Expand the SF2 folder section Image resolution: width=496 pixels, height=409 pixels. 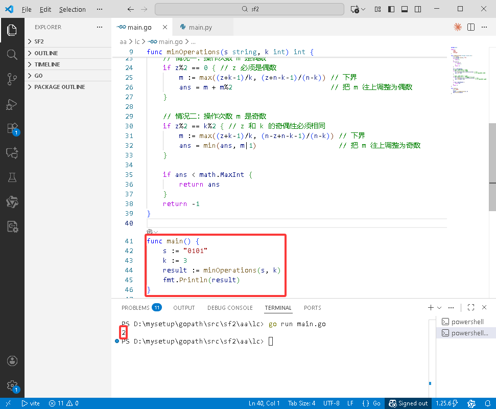click(68, 41)
